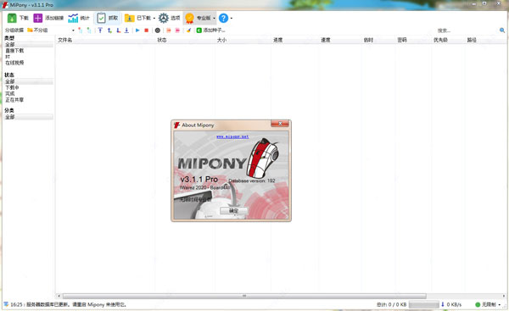Viewport: 509px width, 311px height.
Task: Click the second small icon right of grouping box
Action: [89, 31]
